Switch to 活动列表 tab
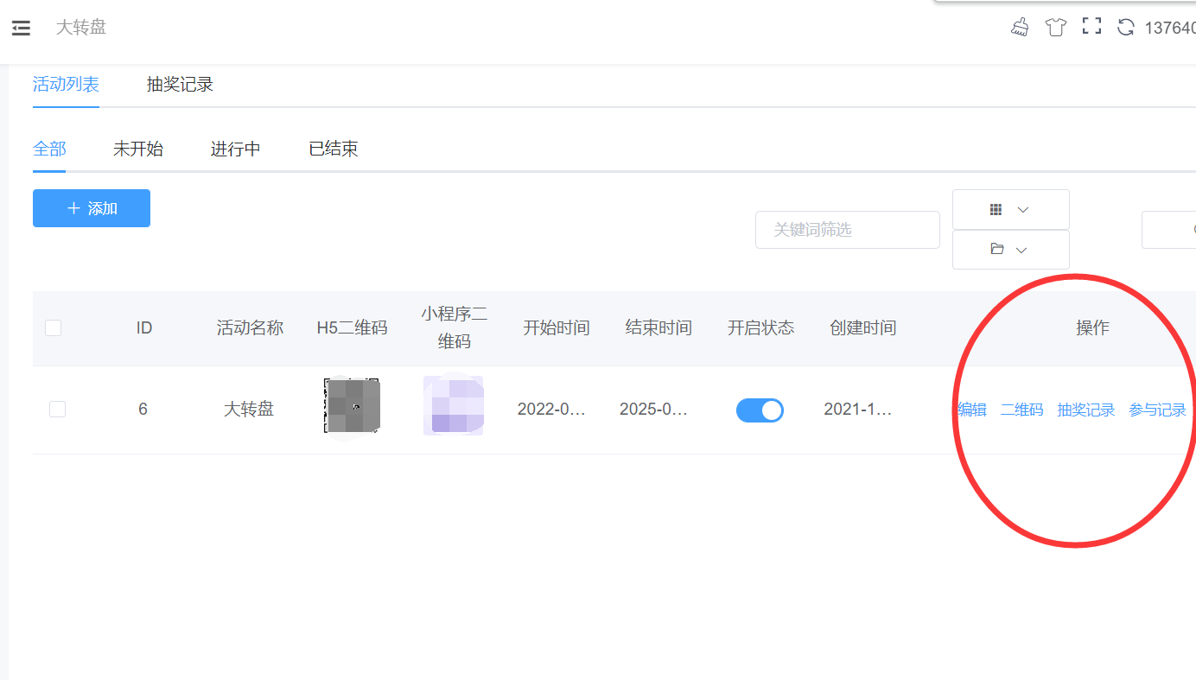 pyautogui.click(x=66, y=85)
